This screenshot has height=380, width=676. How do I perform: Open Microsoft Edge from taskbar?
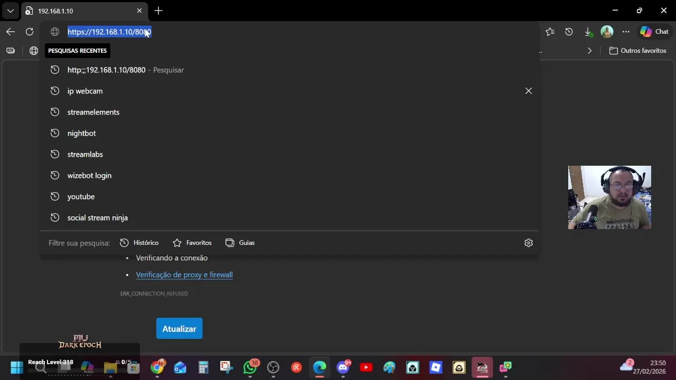(x=320, y=367)
